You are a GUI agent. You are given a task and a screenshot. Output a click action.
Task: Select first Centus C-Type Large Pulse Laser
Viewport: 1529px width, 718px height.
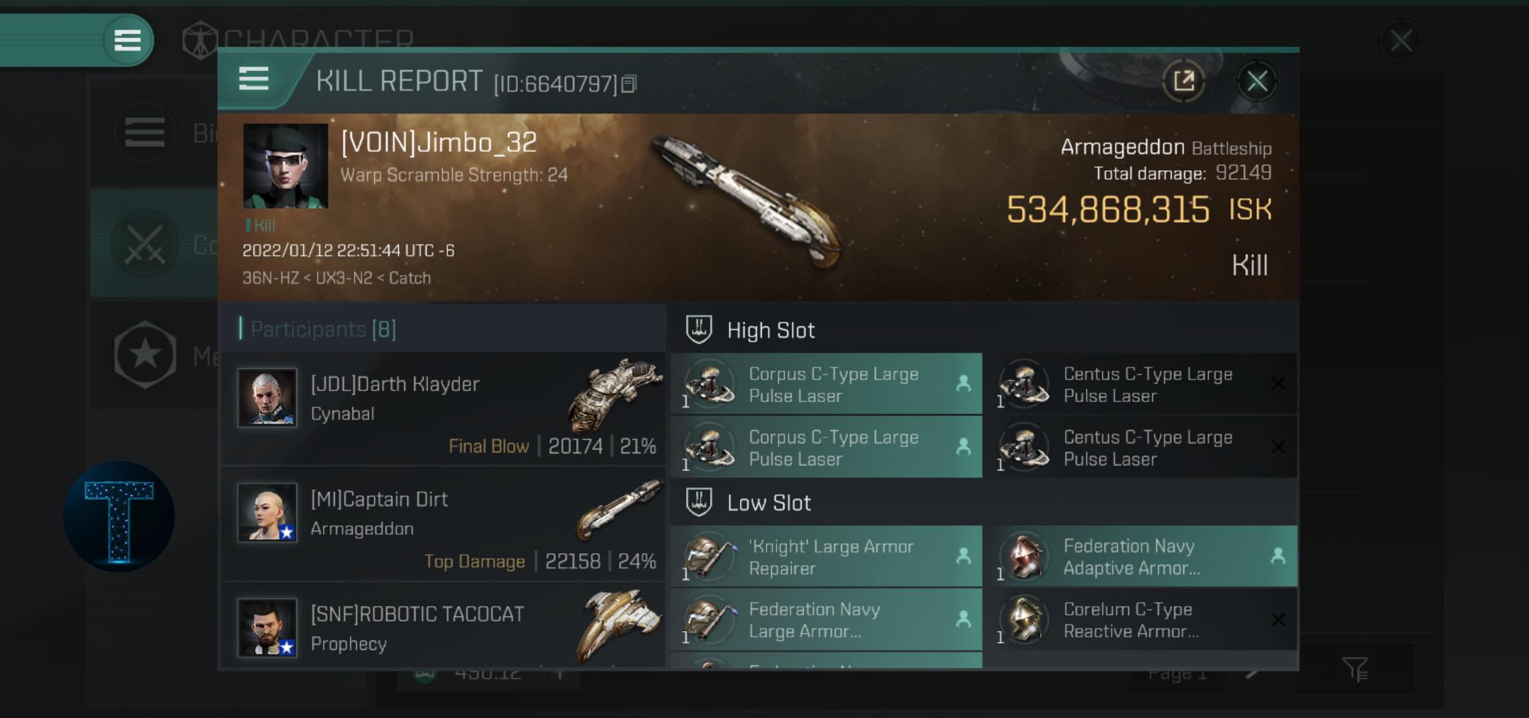point(1141,384)
